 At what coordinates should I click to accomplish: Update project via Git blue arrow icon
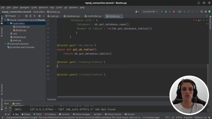pos(185,12)
